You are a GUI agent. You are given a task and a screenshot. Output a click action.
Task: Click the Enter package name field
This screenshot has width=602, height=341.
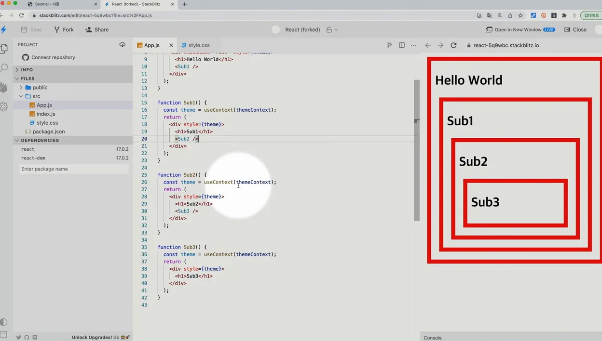point(74,169)
